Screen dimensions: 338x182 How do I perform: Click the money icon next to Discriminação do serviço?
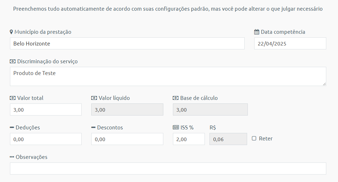pos(13,61)
